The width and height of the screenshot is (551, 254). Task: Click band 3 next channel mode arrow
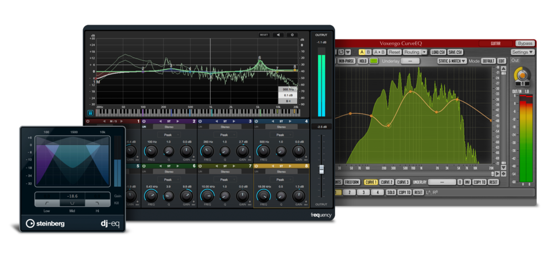tap(234, 121)
